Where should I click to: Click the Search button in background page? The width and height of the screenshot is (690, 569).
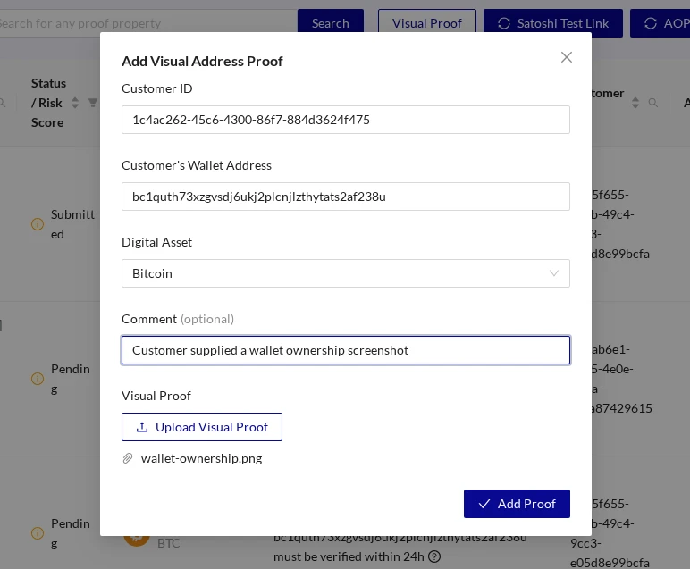coord(331,23)
